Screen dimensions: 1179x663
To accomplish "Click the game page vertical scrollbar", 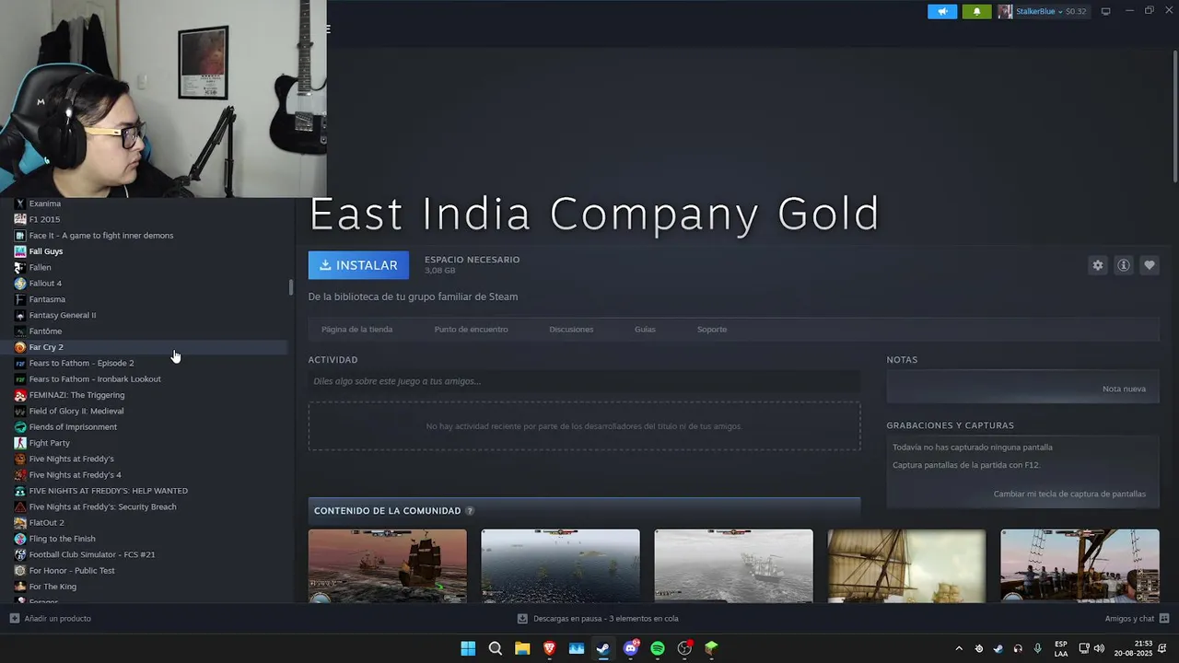I will (1175, 115).
